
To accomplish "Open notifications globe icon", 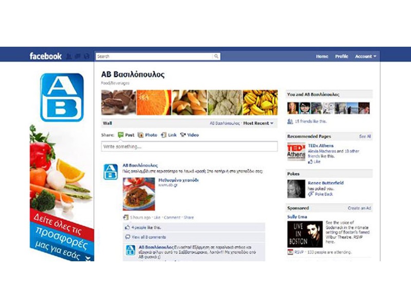I will tap(86, 56).
